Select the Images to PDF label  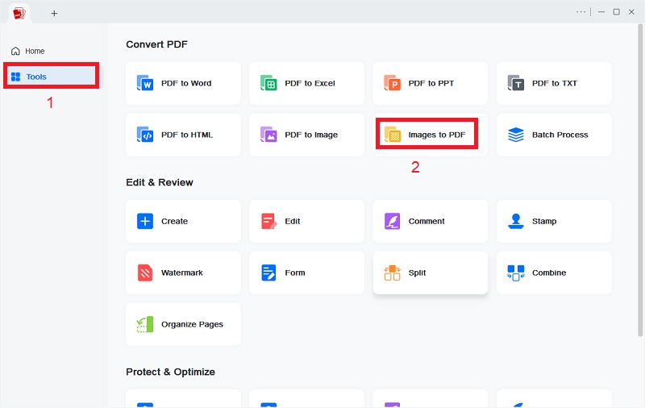point(437,135)
